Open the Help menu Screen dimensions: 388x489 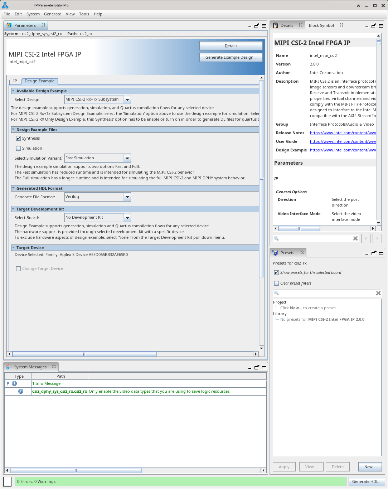(x=98, y=14)
